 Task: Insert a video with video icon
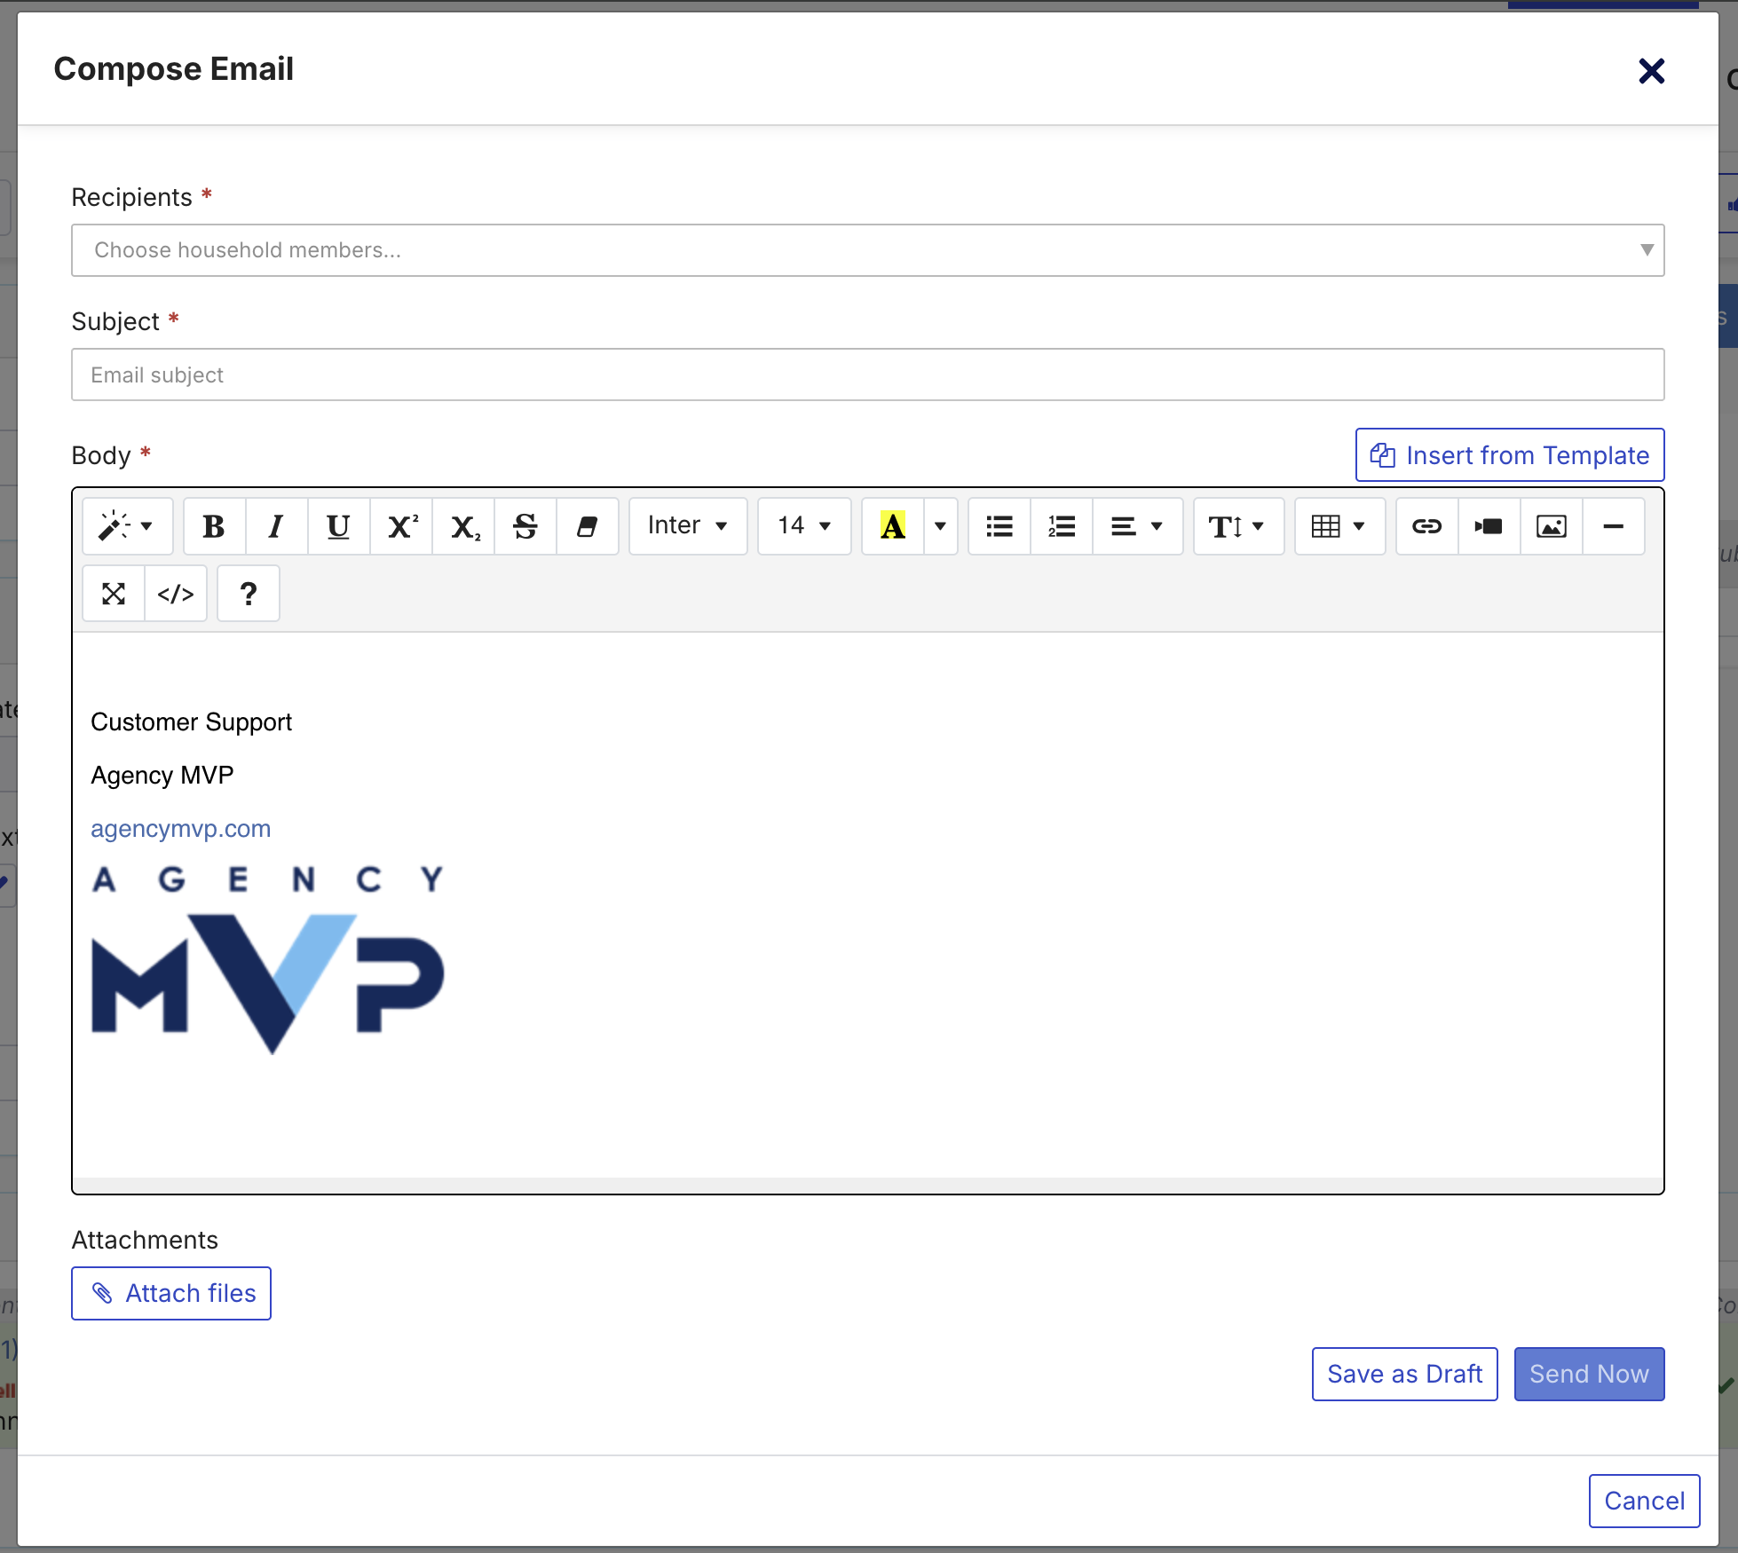pos(1489,526)
